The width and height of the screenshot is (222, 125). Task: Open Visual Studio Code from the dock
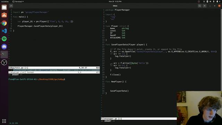coord(4,31)
